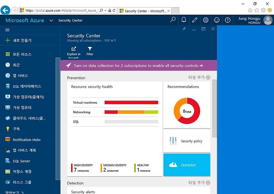Open the Security policy tile
The image size is (274, 194).
coord(187,141)
